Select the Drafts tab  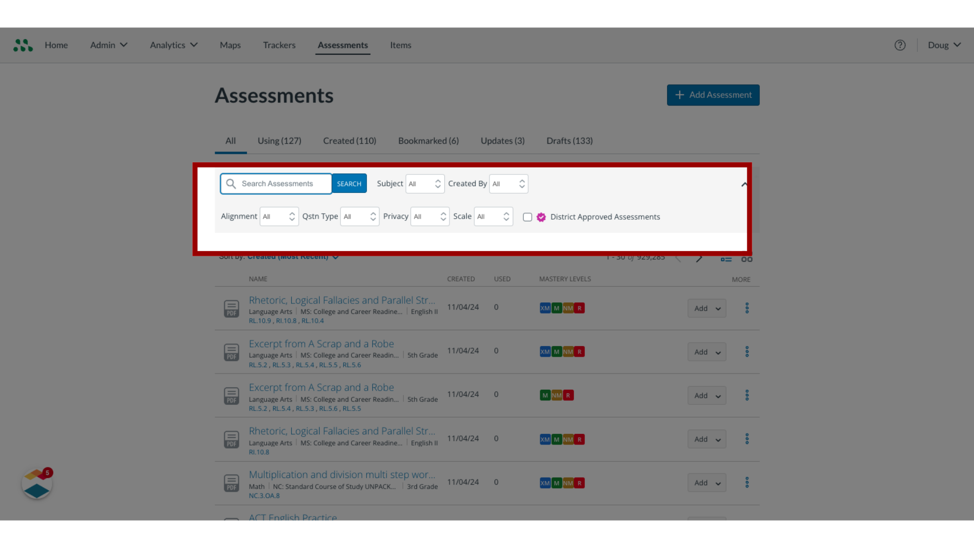(569, 141)
